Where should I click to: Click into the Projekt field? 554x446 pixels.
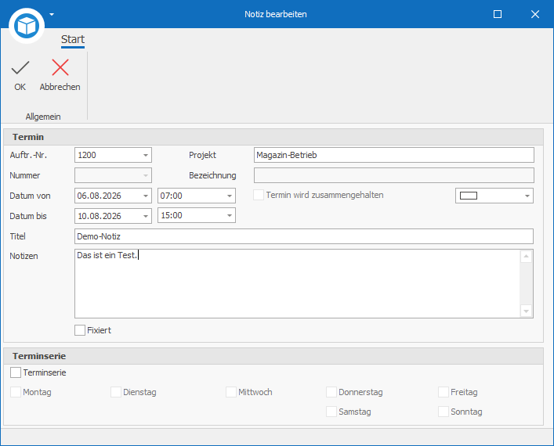394,155
